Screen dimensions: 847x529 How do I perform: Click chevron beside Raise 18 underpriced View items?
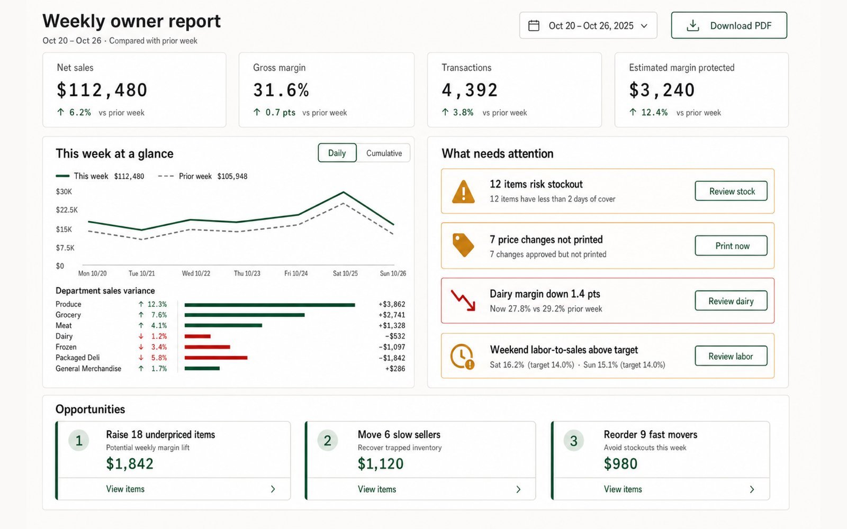pos(273,489)
